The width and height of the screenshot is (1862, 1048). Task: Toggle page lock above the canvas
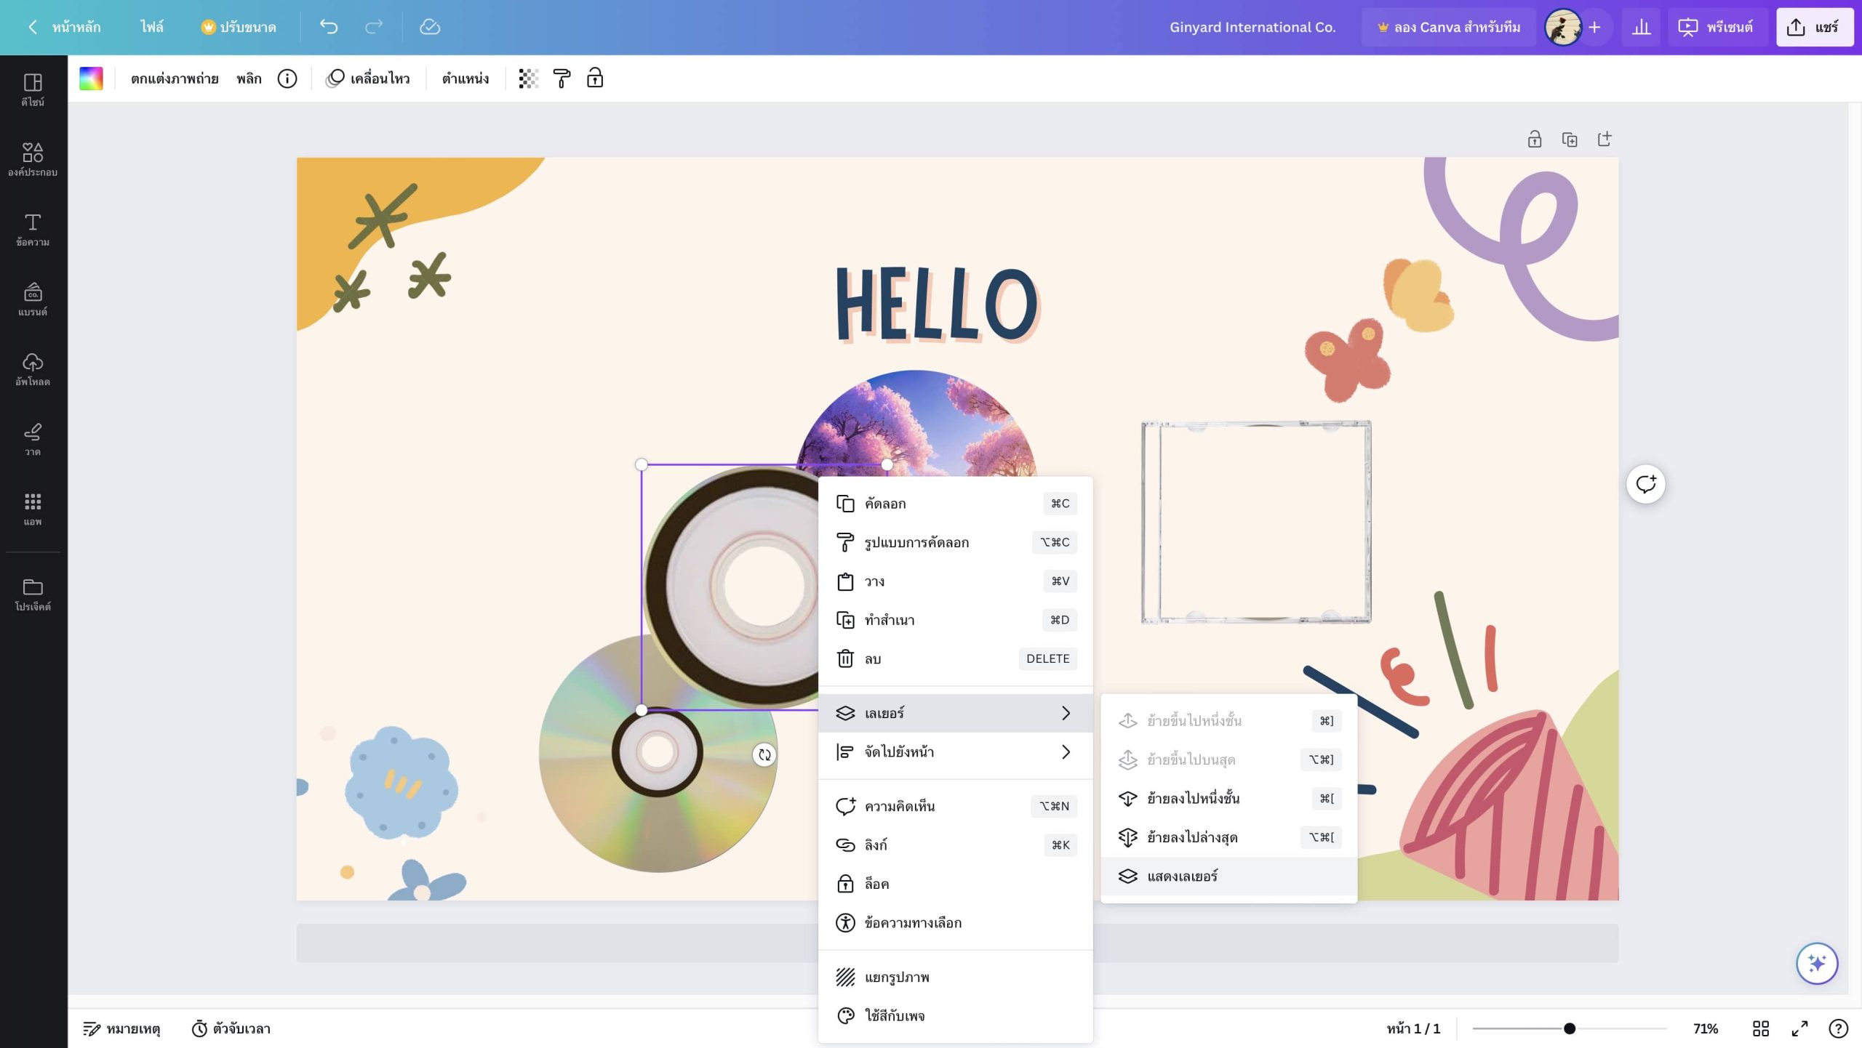point(1535,140)
